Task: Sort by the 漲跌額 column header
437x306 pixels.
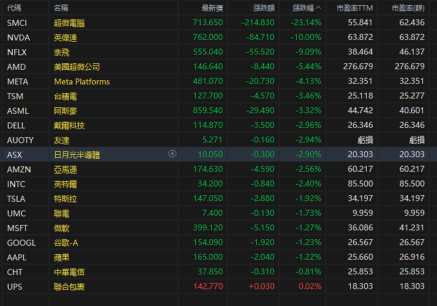Action: coord(263,8)
